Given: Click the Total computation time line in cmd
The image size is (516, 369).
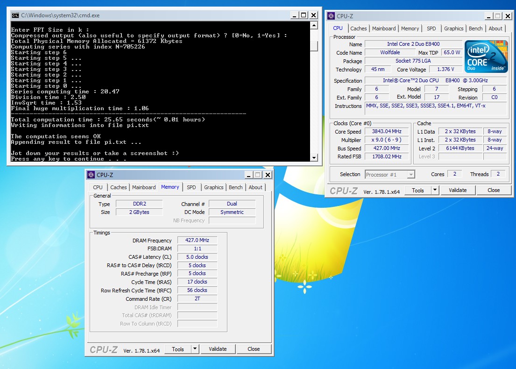Looking at the screenshot, I should click(x=108, y=120).
